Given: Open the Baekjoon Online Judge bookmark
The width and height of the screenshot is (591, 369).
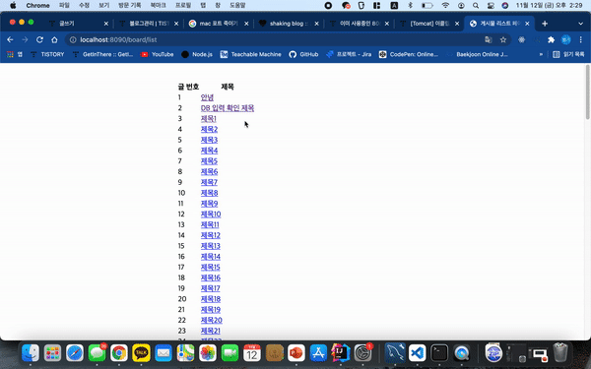Looking at the screenshot, I should point(477,54).
